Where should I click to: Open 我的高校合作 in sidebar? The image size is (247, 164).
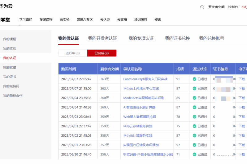(13, 95)
